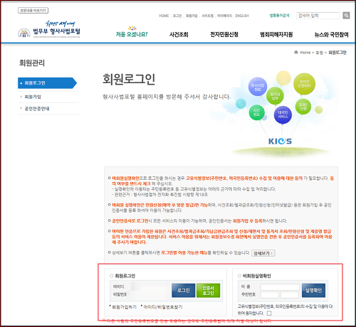Click the blue 로그인 button

(x=184, y=290)
